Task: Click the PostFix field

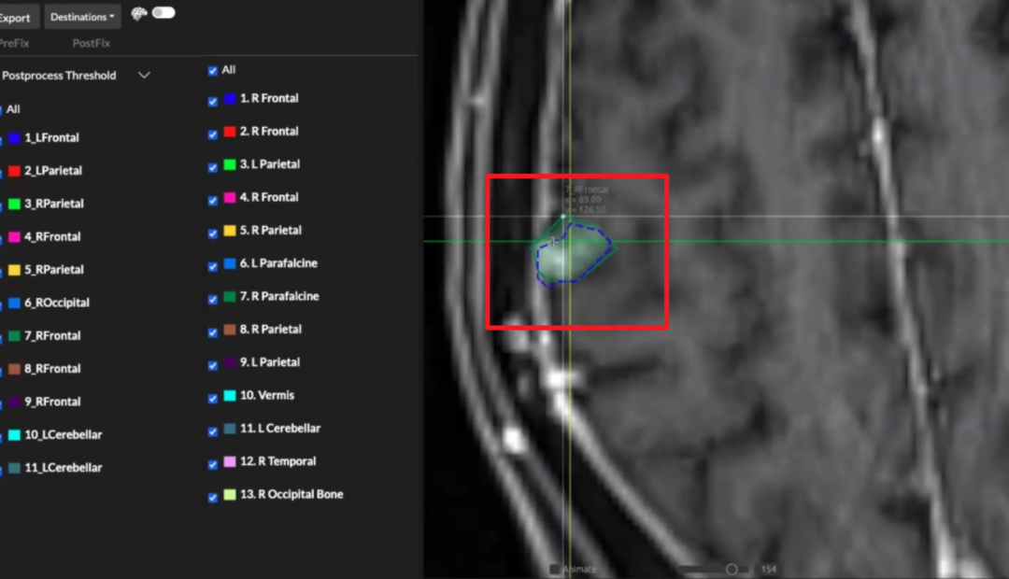Action: pyautogui.click(x=92, y=43)
